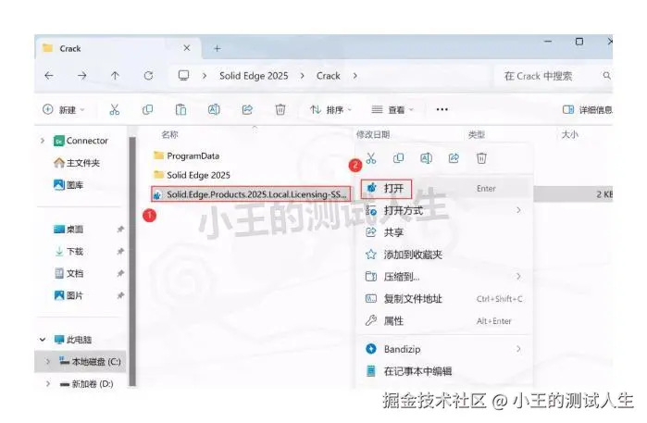The width and height of the screenshot is (647, 423).
Task: Click the Solid Edge 2025 breadcrumb
Action: [x=254, y=76]
